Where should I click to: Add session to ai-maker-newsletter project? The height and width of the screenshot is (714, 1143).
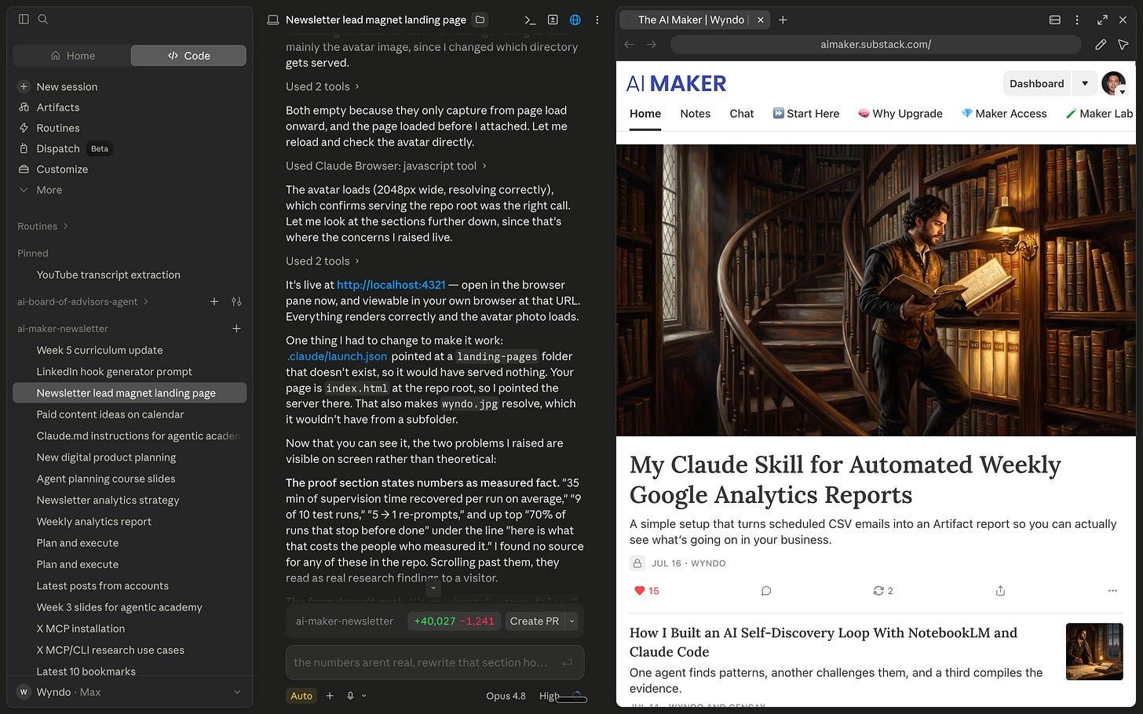coord(236,329)
